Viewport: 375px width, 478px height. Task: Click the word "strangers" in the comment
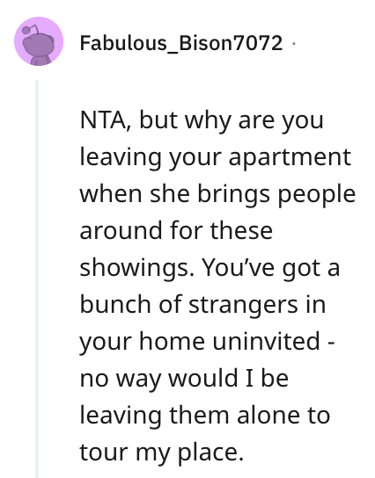point(243,306)
